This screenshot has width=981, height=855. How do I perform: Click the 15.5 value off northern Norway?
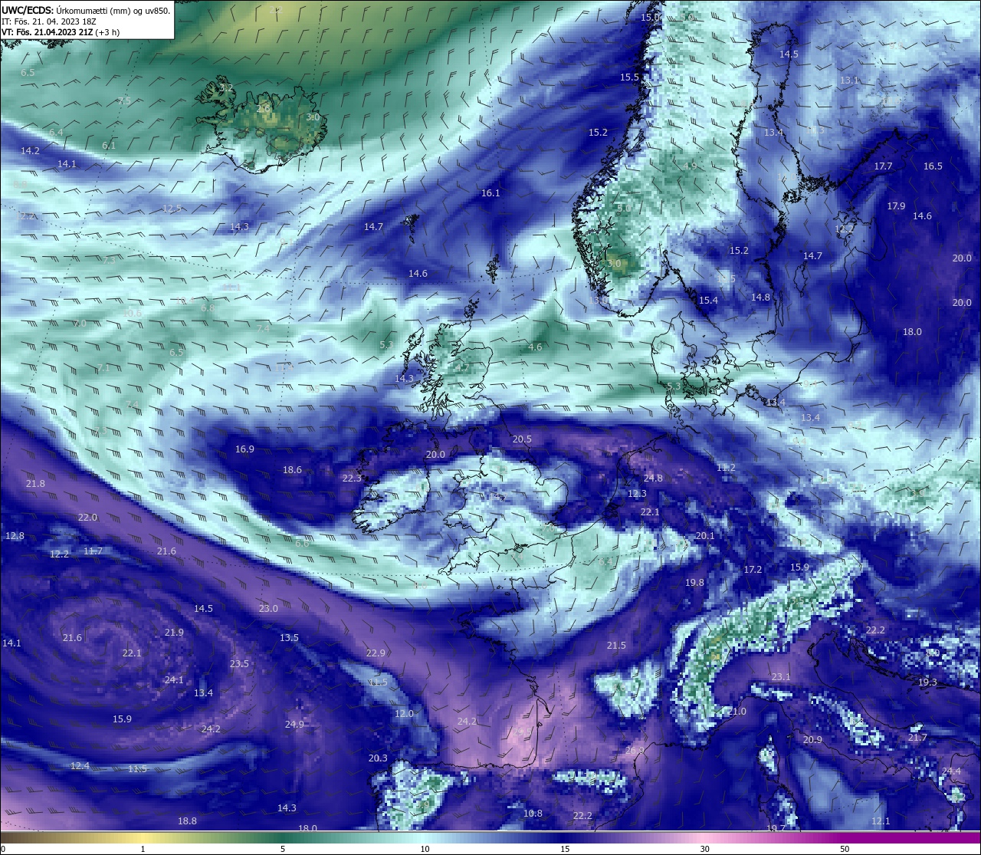click(629, 77)
